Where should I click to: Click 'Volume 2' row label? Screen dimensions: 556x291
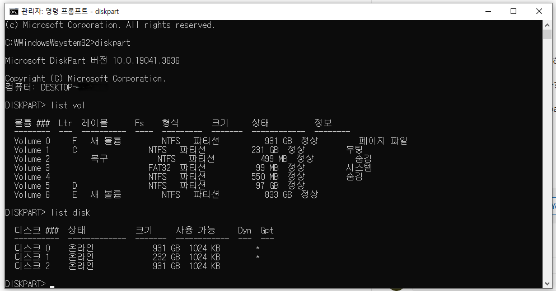click(32, 159)
